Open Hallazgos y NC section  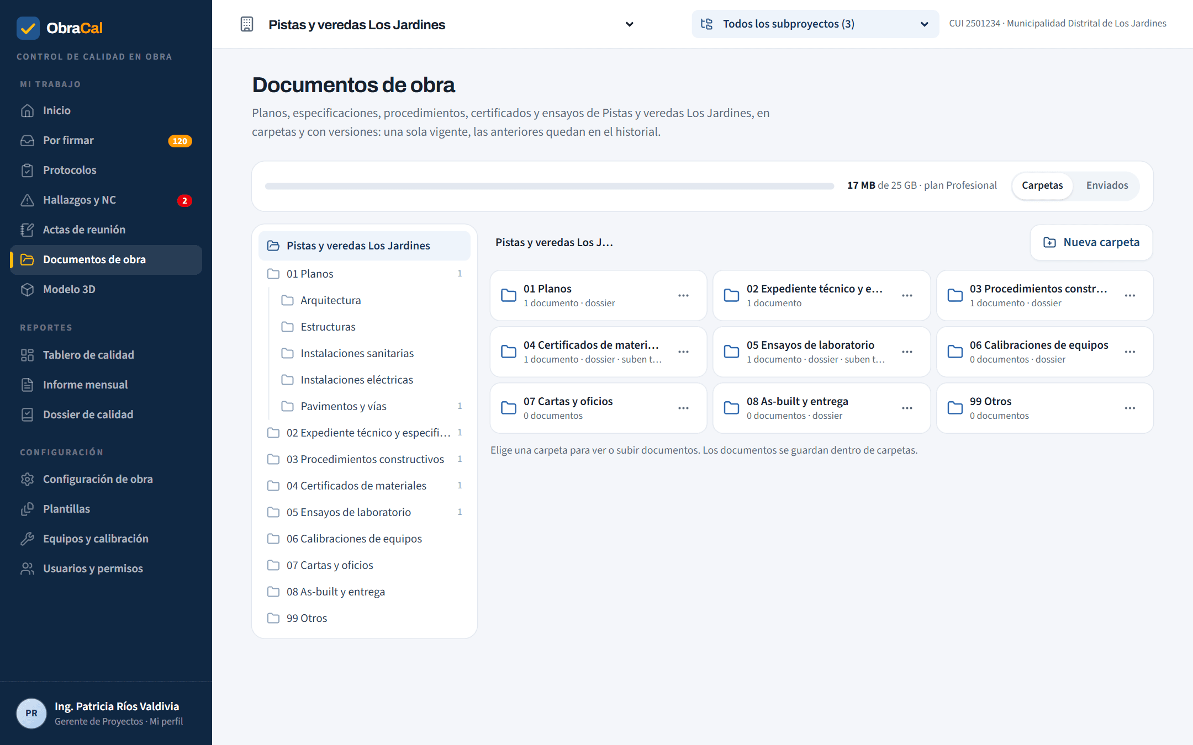point(106,200)
